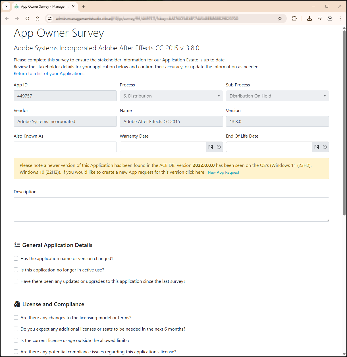Screen dimensions: 347x357
Task: Click the 'General Application Details' heading
Action: (x=57, y=245)
